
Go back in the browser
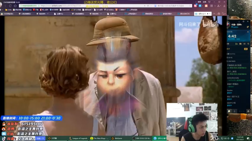pos(5,6)
